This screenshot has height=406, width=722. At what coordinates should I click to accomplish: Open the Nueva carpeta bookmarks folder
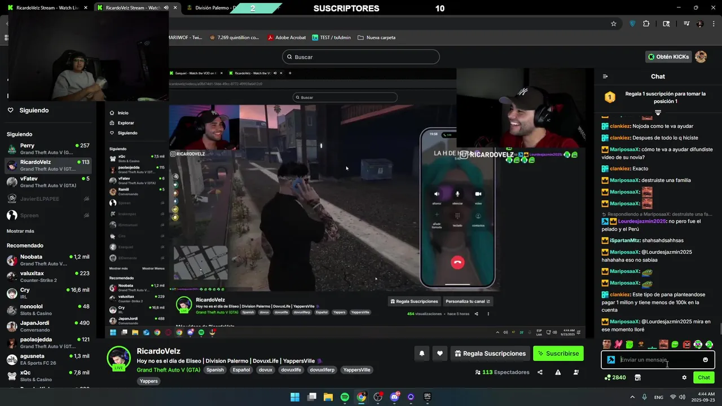click(x=376, y=37)
